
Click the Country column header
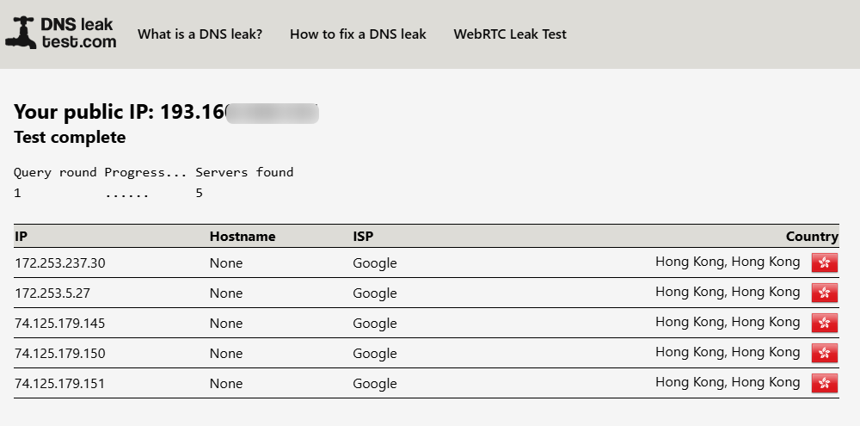click(811, 237)
